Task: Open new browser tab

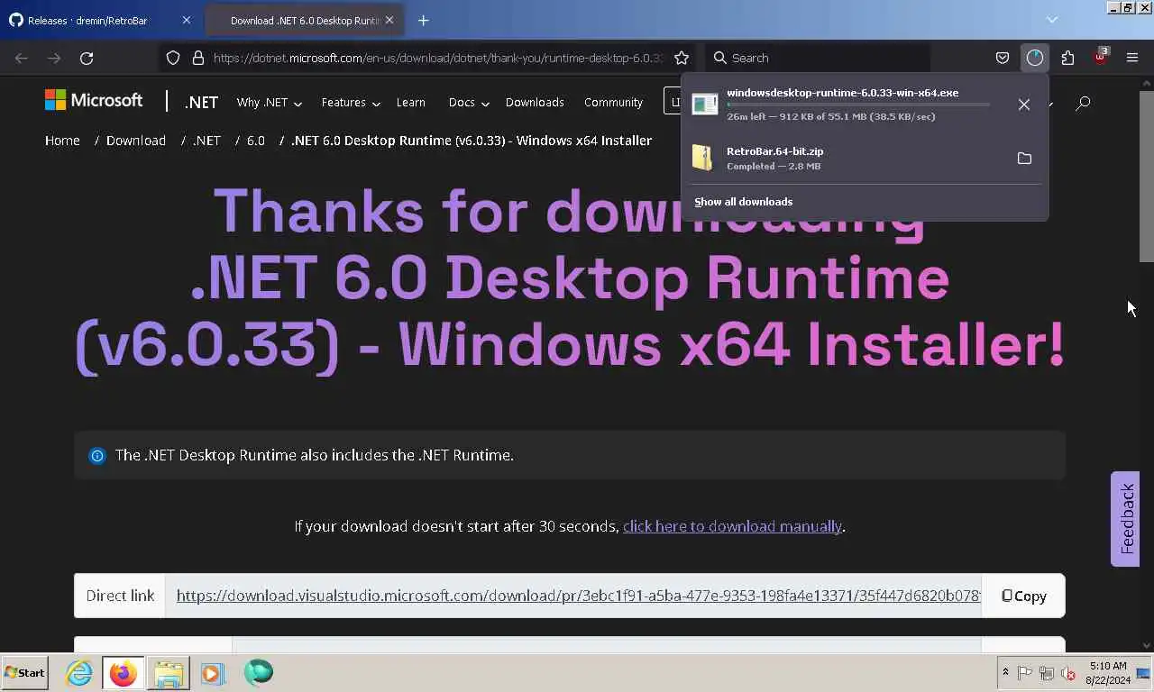Action: 423,20
